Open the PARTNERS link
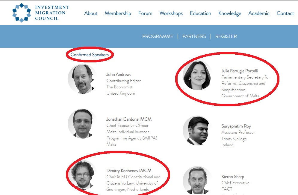This screenshot has height=195, width=298. point(194,36)
